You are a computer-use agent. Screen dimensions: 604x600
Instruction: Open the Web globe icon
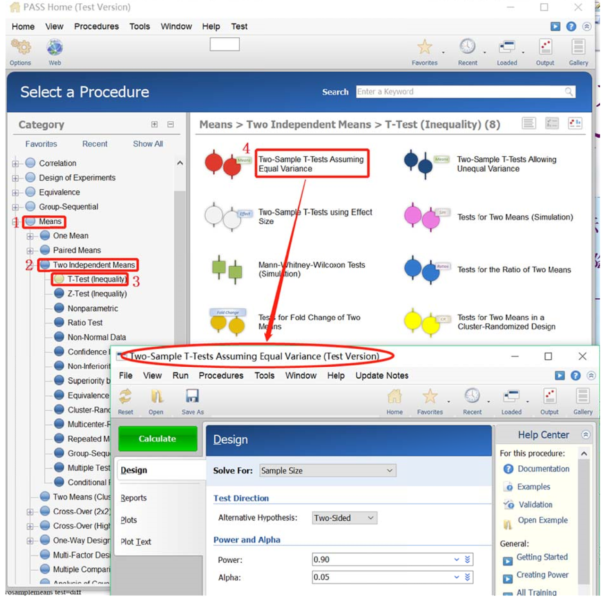[x=55, y=48]
